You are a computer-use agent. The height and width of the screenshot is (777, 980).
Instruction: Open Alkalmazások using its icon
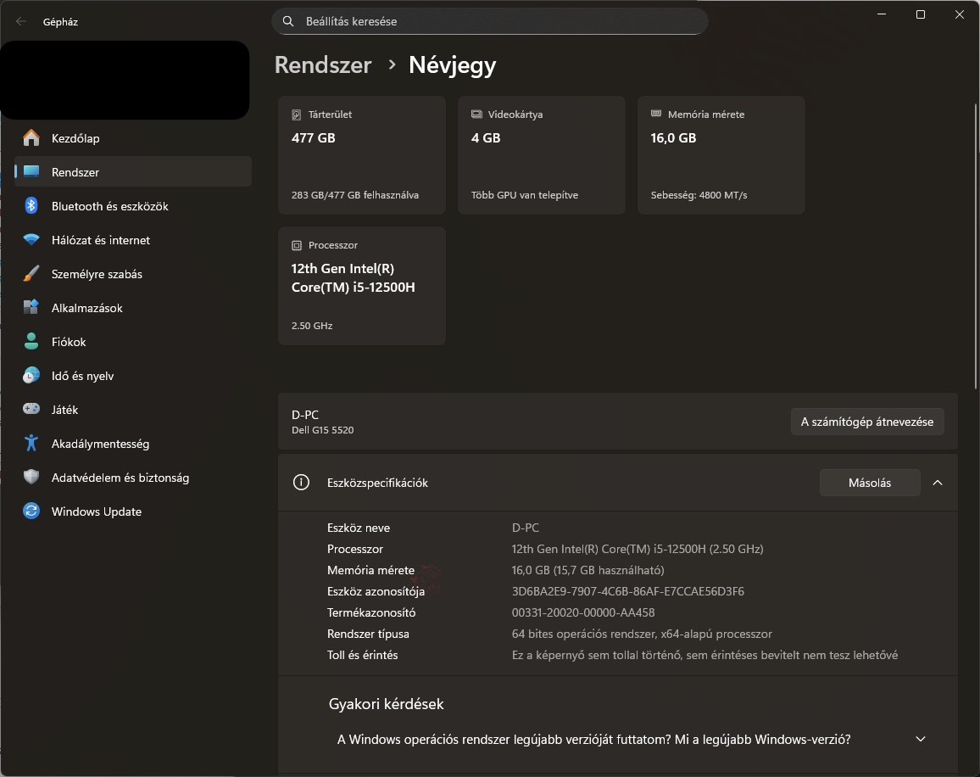pos(31,308)
